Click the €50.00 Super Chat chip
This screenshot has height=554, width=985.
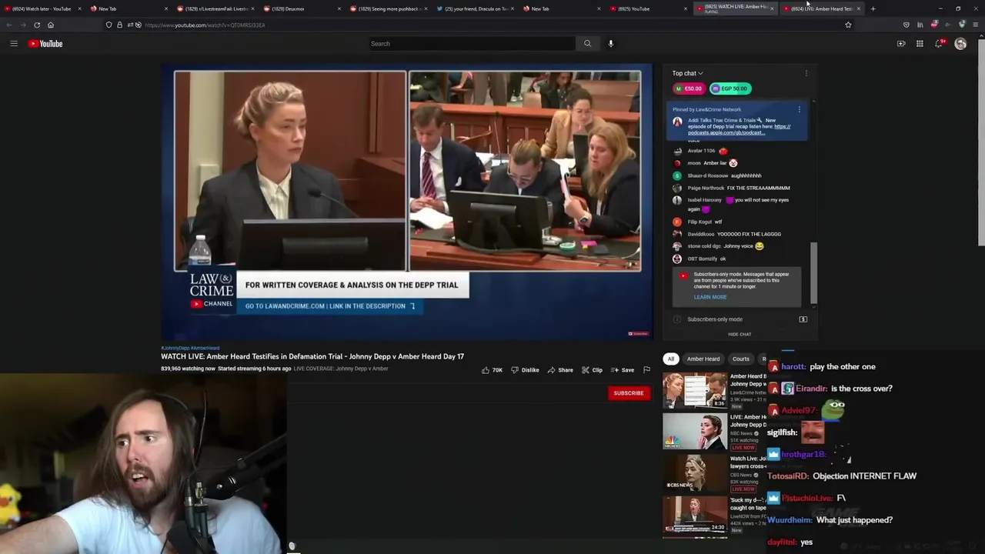(x=689, y=88)
